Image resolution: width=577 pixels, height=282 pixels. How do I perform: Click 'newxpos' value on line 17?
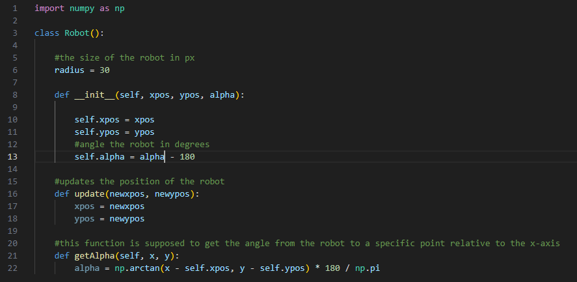pos(127,206)
